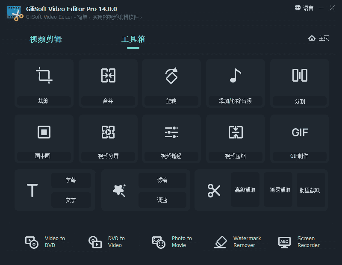Open the Watermark Remover tool
Viewport: 342px width, 265px height.
(x=238, y=242)
